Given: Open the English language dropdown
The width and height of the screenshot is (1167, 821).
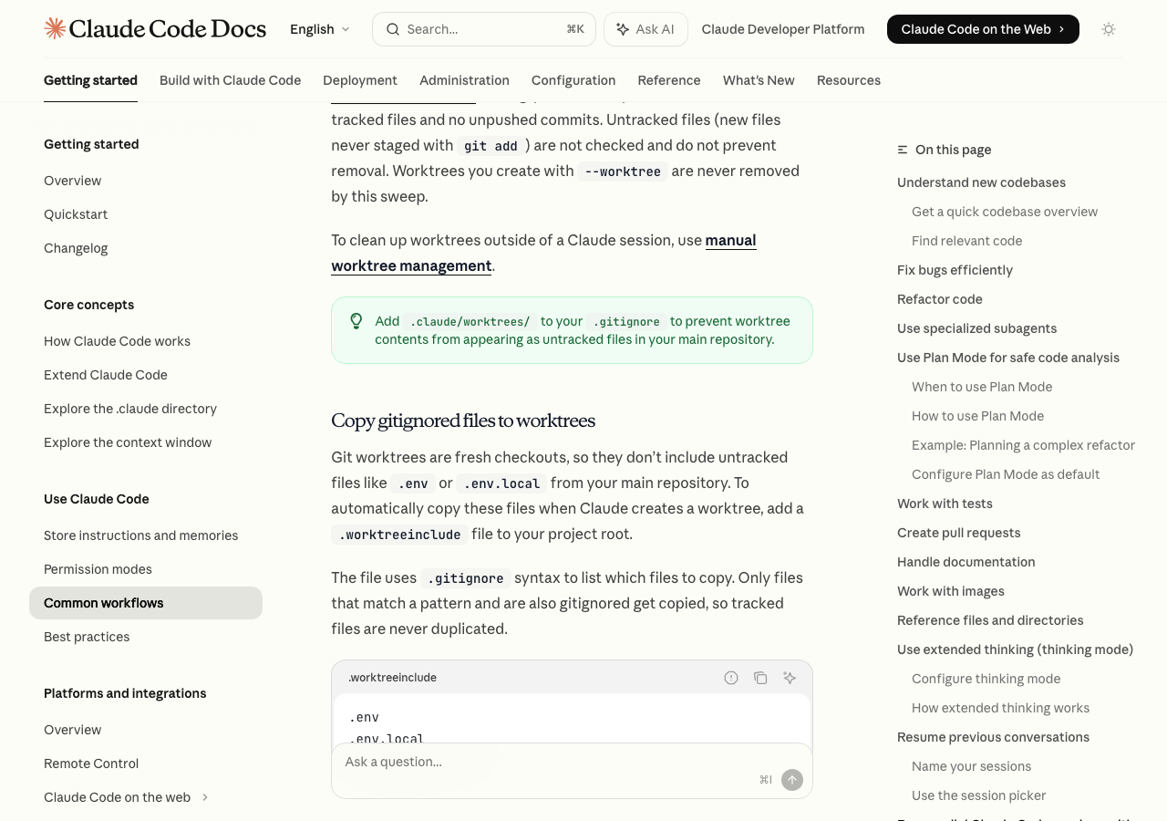Looking at the screenshot, I should pos(318,28).
